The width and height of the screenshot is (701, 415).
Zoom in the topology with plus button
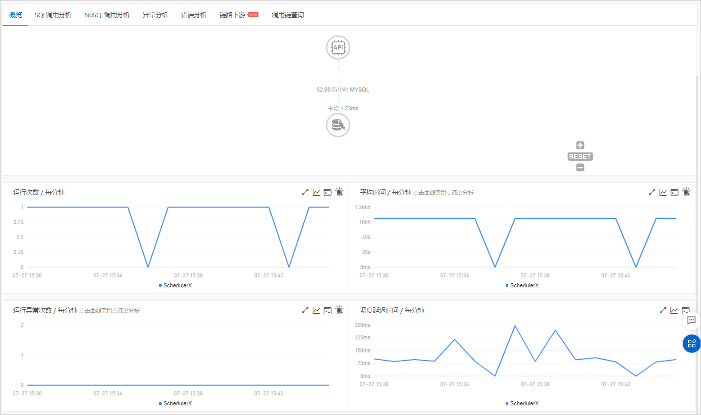pos(580,145)
